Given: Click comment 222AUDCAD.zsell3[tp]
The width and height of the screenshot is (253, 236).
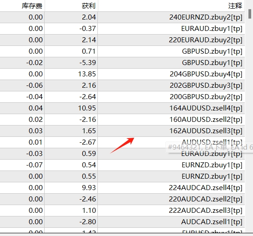Looking at the screenshot, I should click(x=206, y=211).
